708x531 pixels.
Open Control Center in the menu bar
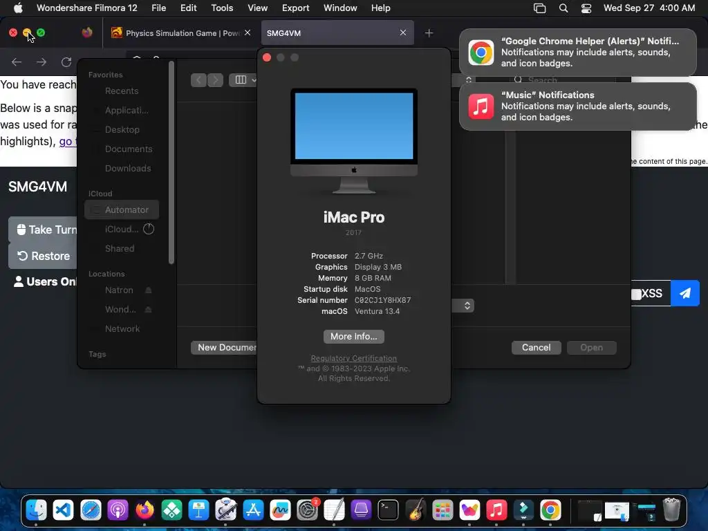586,8
